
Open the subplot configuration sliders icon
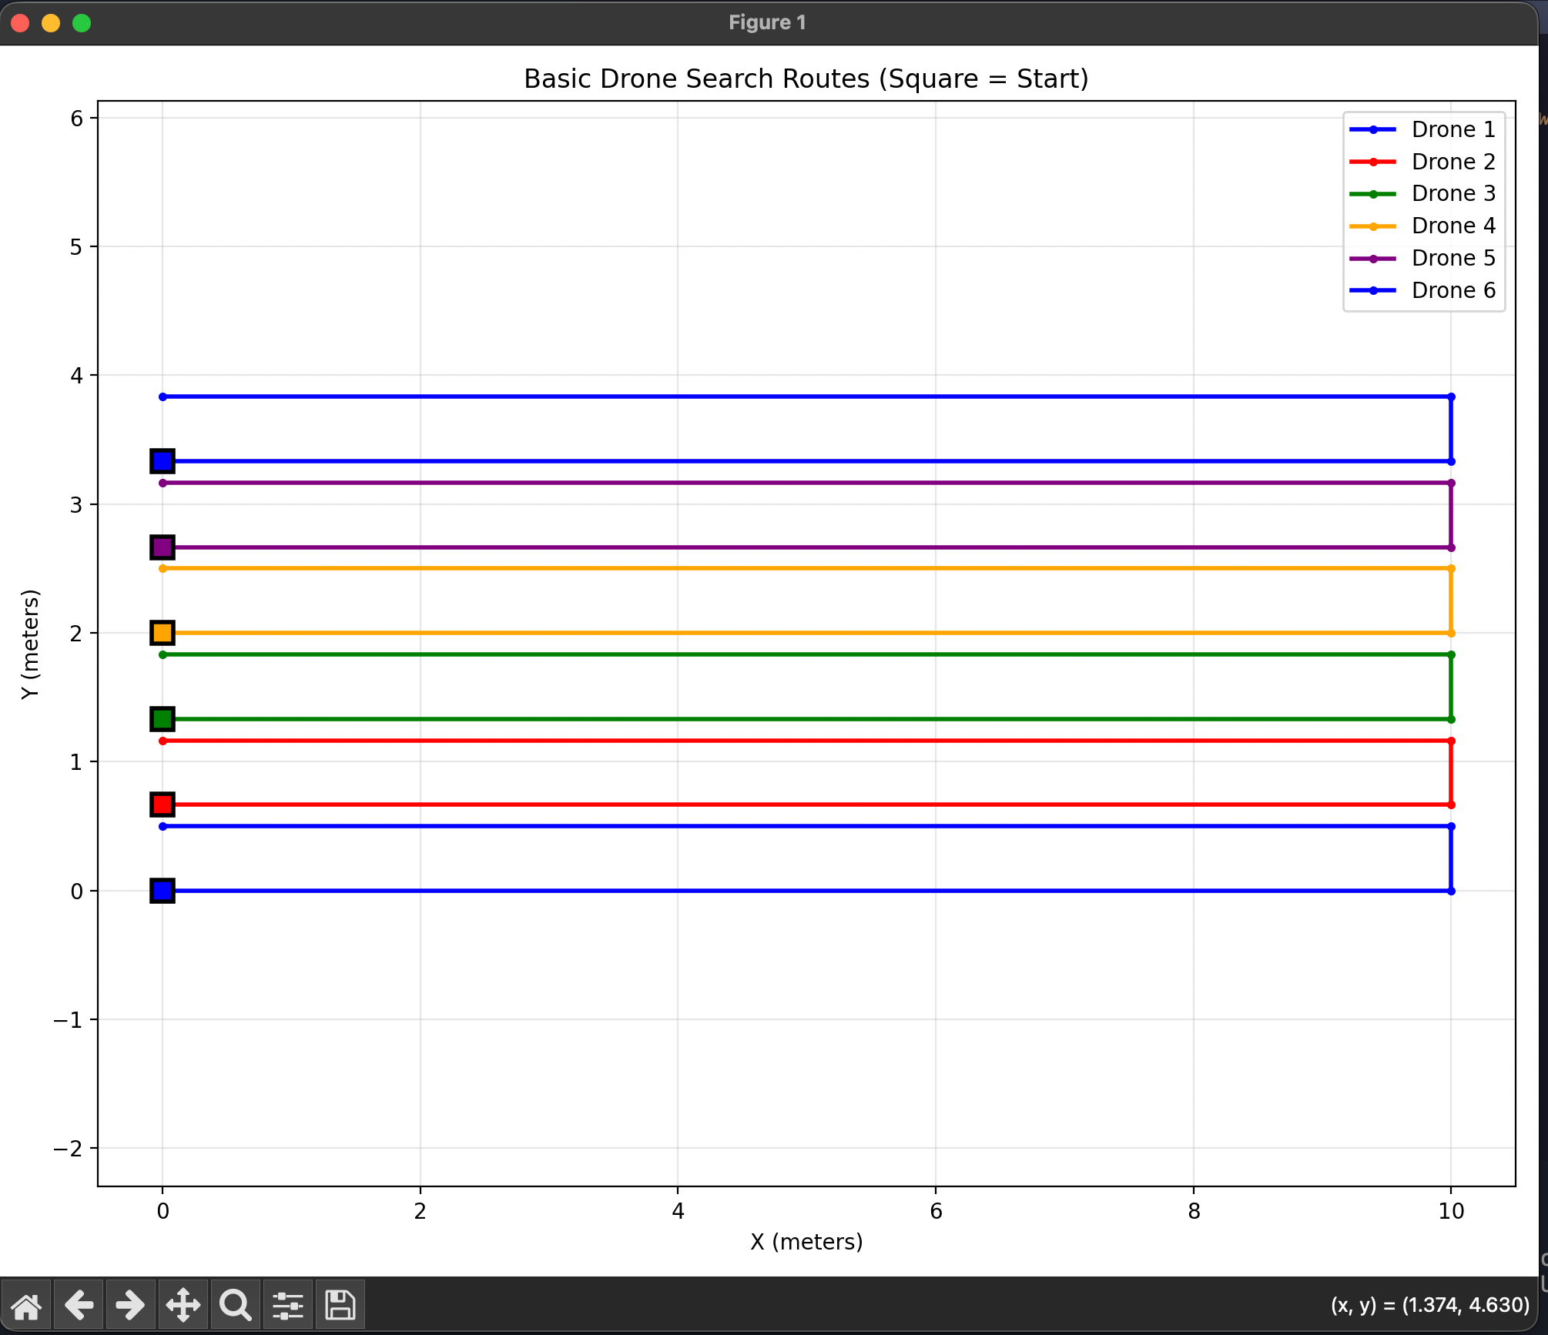tap(287, 1305)
